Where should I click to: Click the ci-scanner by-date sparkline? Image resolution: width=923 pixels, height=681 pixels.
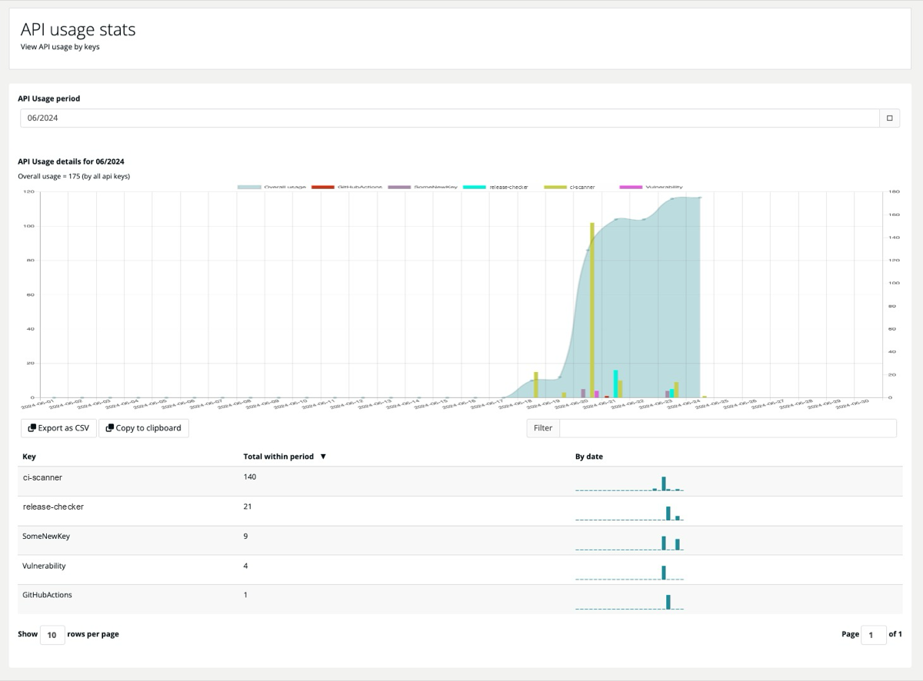point(629,483)
